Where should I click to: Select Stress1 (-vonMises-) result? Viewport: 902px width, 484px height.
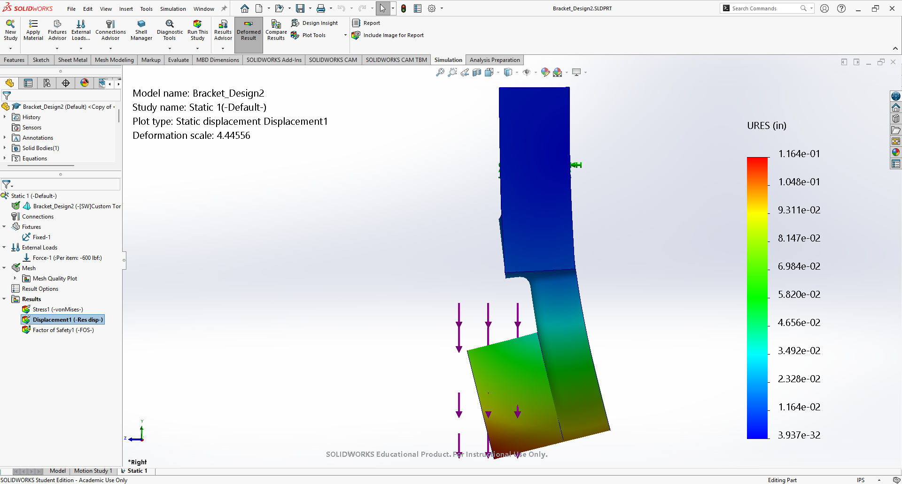click(53, 310)
